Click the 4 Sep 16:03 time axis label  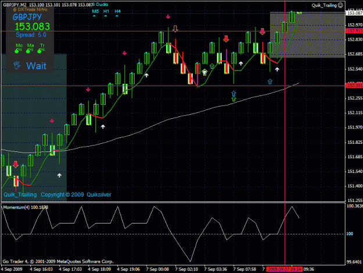pos(41,270)
